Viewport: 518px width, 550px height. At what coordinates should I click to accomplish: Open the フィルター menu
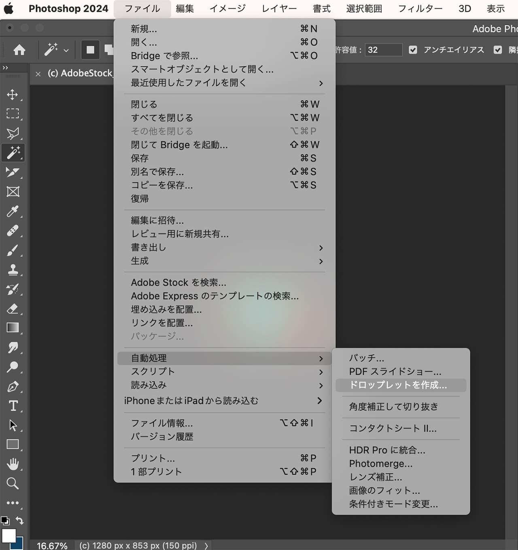tap(420, 9)
